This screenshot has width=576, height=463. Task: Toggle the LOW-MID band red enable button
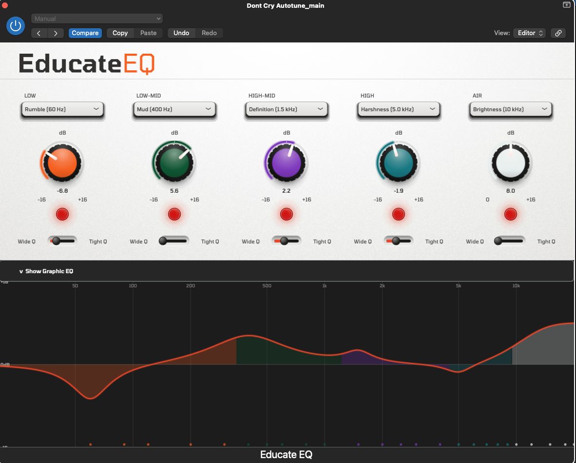pos(174,214)
